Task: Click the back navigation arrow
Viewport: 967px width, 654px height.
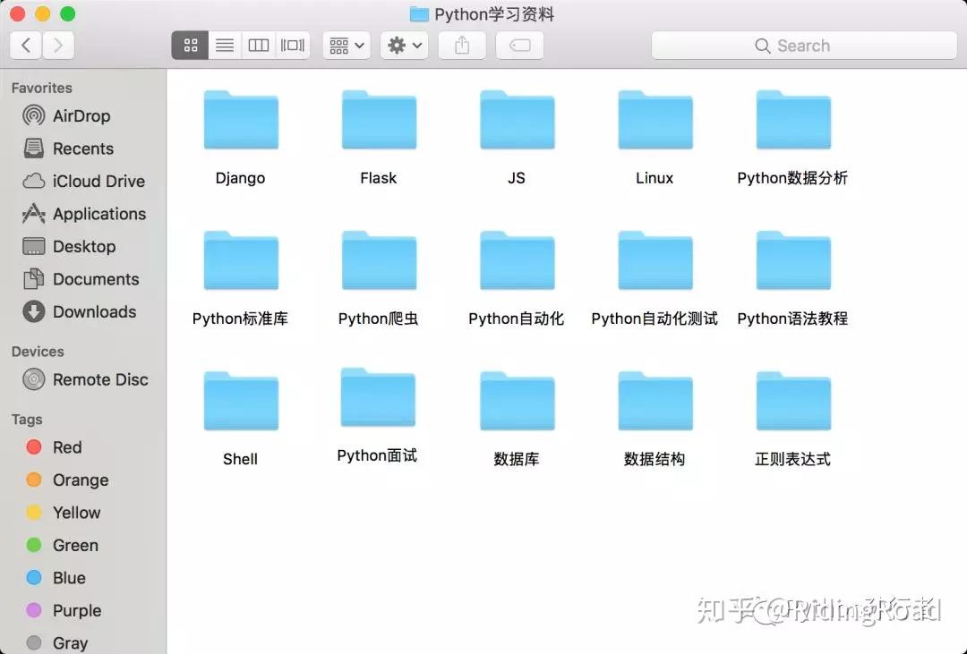Action: 25,45
